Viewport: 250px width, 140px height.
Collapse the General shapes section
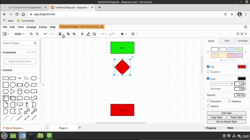pyautogui.click(x=7, y=70)
